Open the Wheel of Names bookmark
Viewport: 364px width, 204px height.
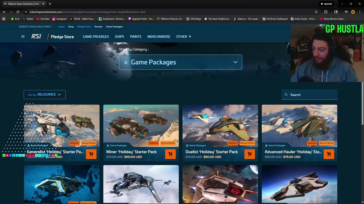[x=170, y=19]
